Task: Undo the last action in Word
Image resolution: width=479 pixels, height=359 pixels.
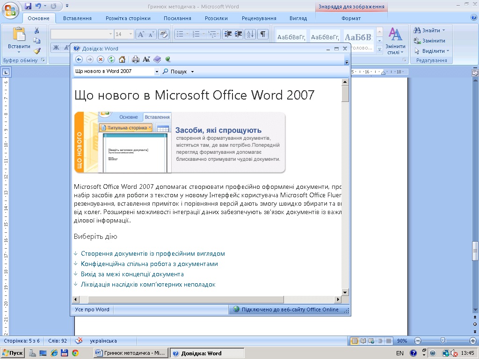Action: tap(38, 6)
